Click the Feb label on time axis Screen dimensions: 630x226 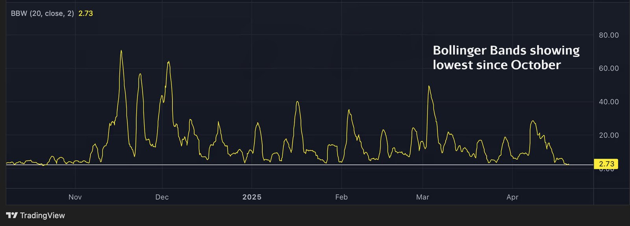click(x=341, y=197)
